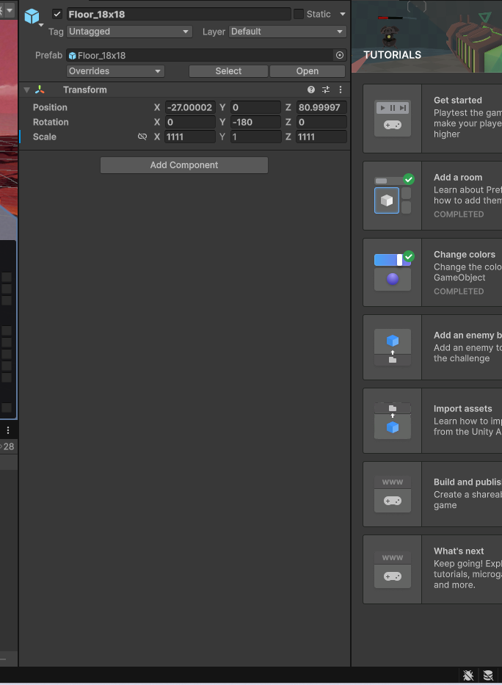
Task: Open the Tag dropdown showing Untagged
Action: pyautogui.click(x=129, y=32)
